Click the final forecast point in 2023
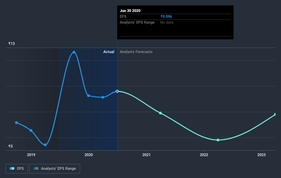281x178 pixels. tap(276, 114)
